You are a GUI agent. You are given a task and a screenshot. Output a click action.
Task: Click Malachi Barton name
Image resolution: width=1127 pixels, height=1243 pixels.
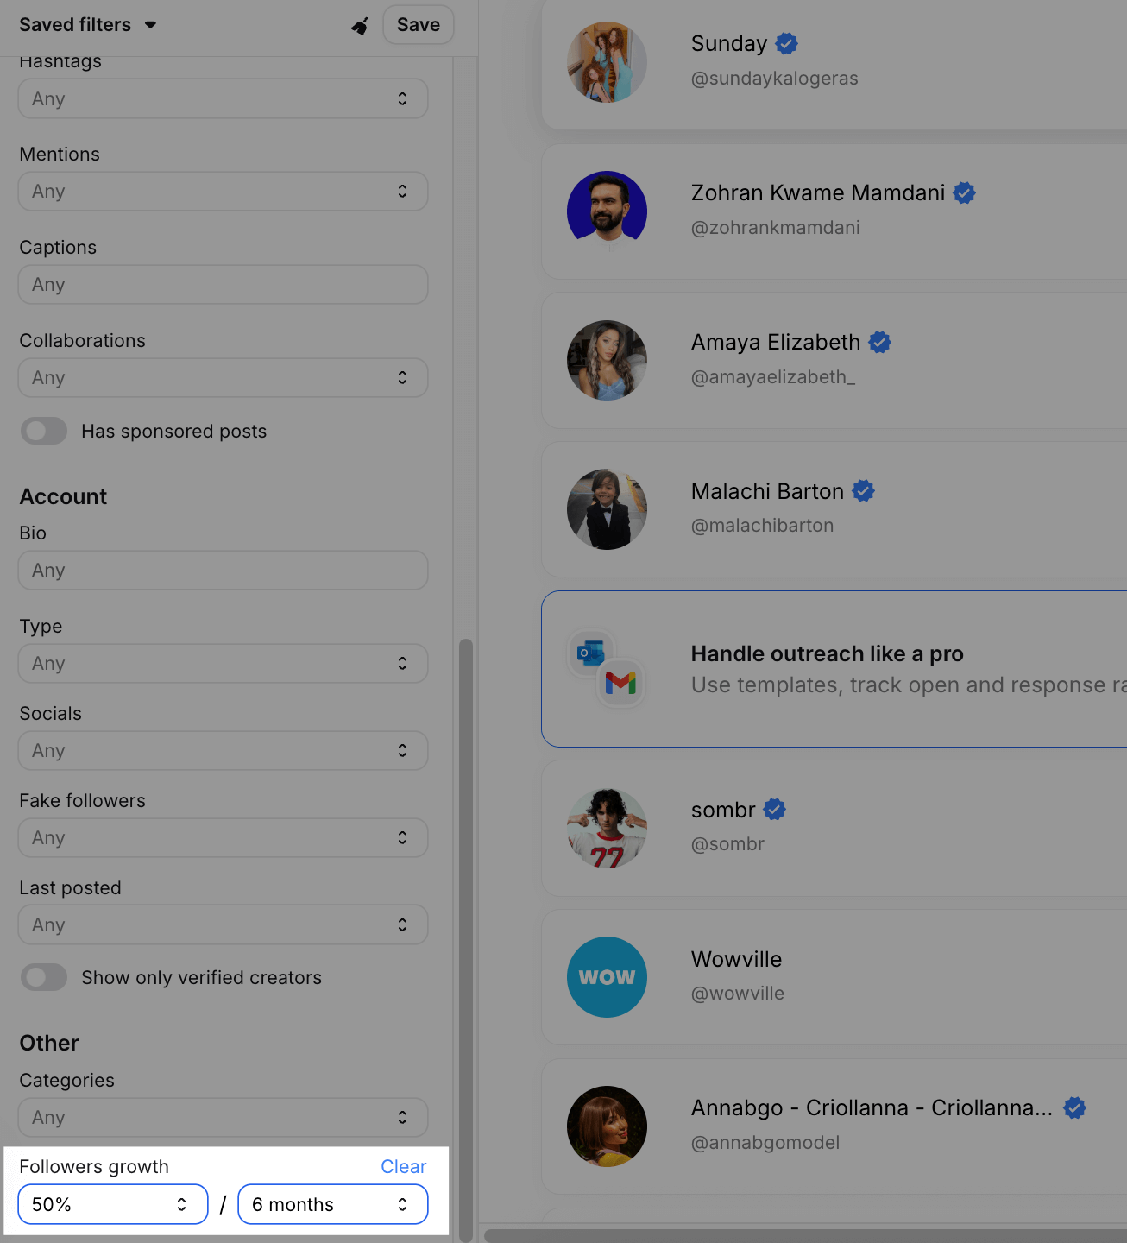(x=768, y=491)
